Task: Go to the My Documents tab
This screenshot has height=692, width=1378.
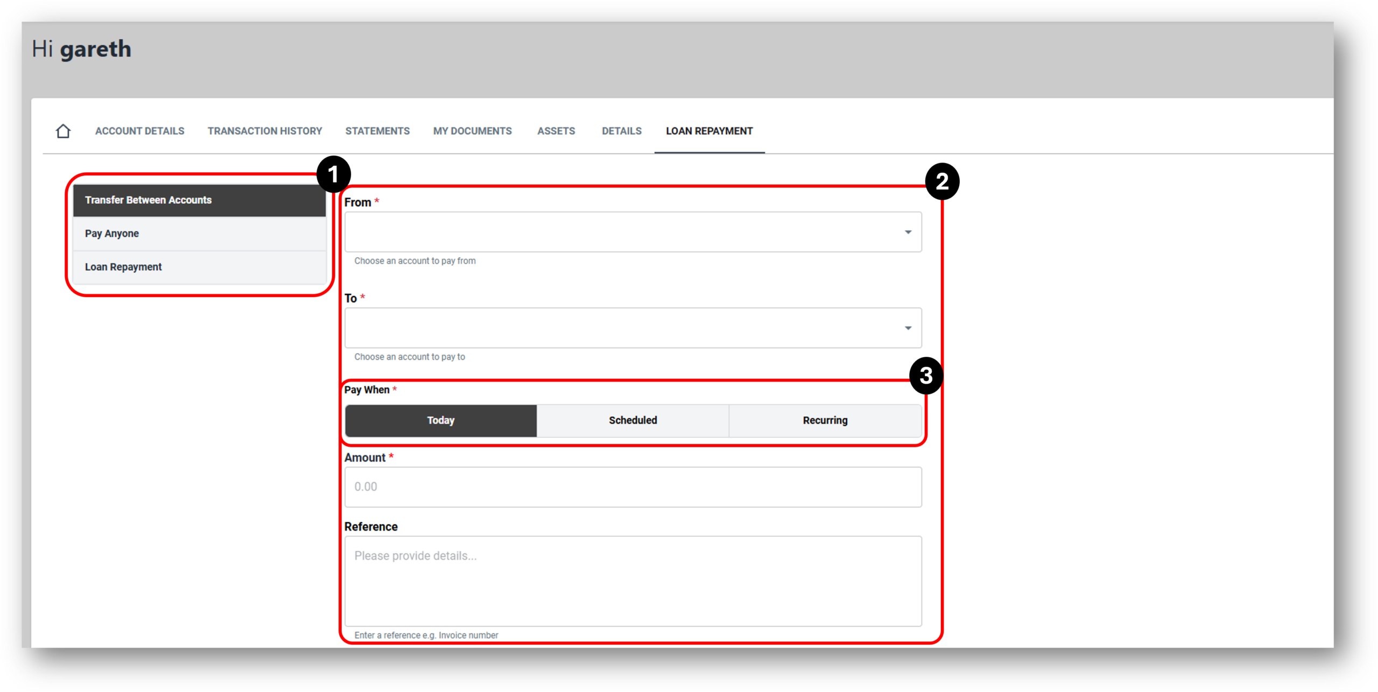Action: [x=472, y=131]
